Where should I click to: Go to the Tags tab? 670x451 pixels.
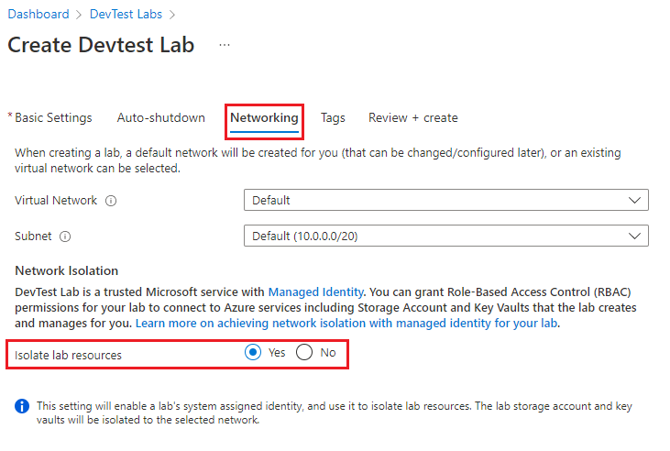click(333, 118)
